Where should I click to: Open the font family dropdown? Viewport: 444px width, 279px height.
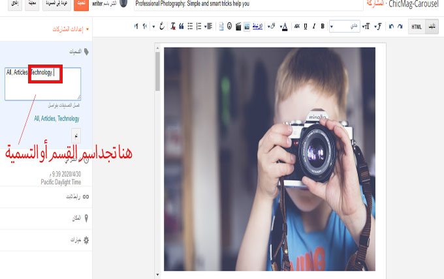(x=378, y=26)
